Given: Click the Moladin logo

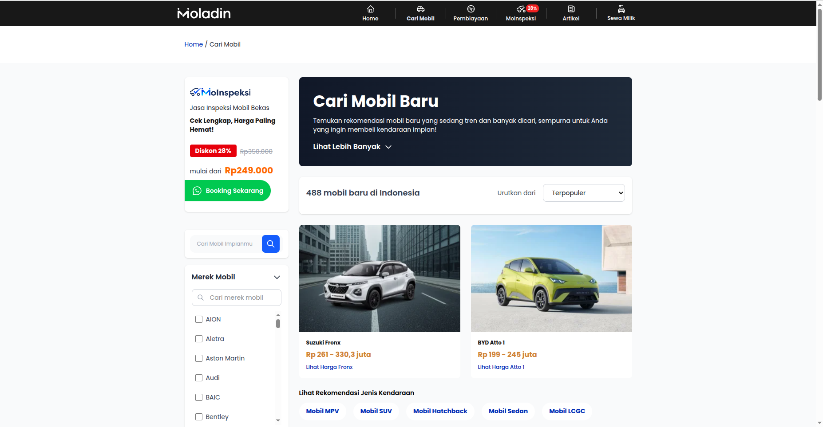Looking at the screenshot, I should click(204, 13).
